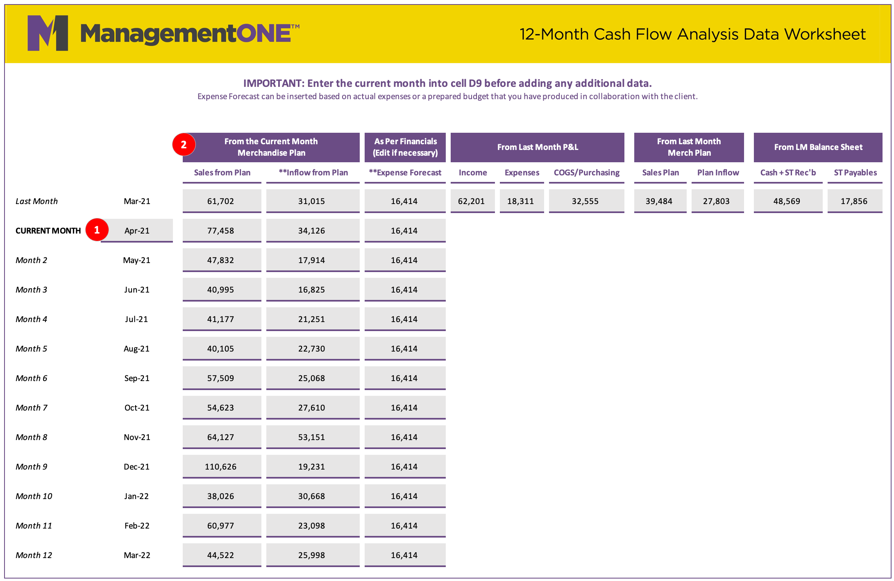
Task: Select COGS/Purchasing cell showing 32,555
Action: pos(586,201)
